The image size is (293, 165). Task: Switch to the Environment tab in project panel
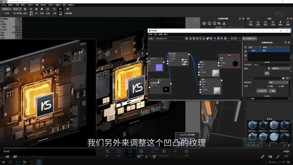tap(273, 23)
